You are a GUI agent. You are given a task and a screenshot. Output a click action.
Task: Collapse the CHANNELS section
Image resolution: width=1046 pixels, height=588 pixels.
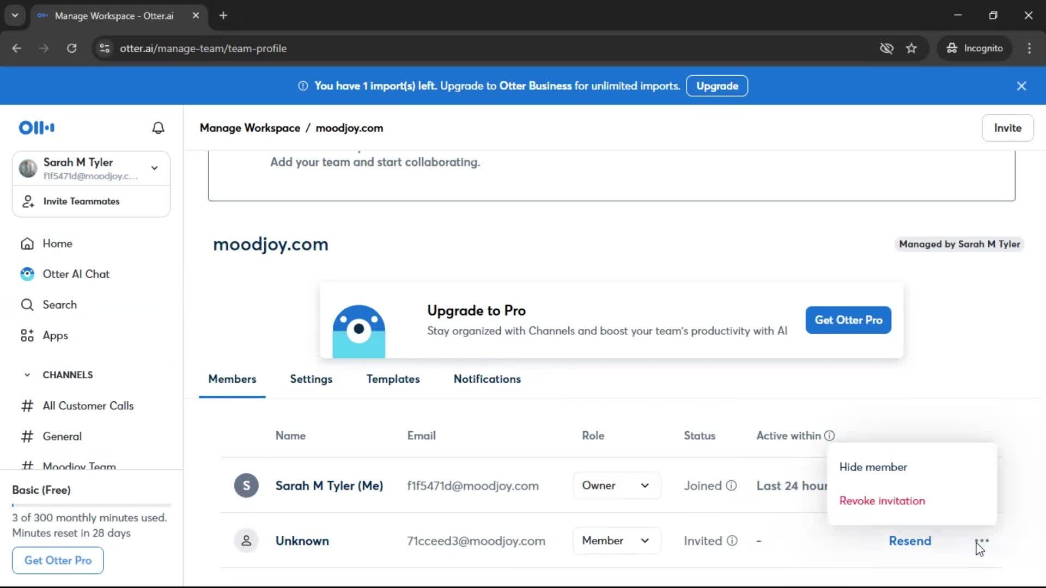pos(27,375)
